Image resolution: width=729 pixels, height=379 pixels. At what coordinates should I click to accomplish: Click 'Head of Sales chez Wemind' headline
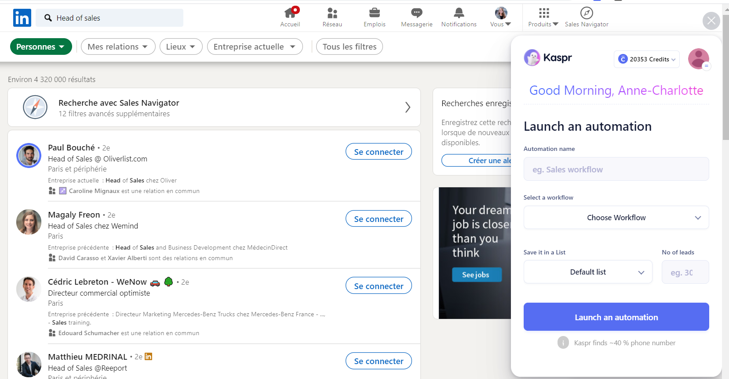click(93, 226)
